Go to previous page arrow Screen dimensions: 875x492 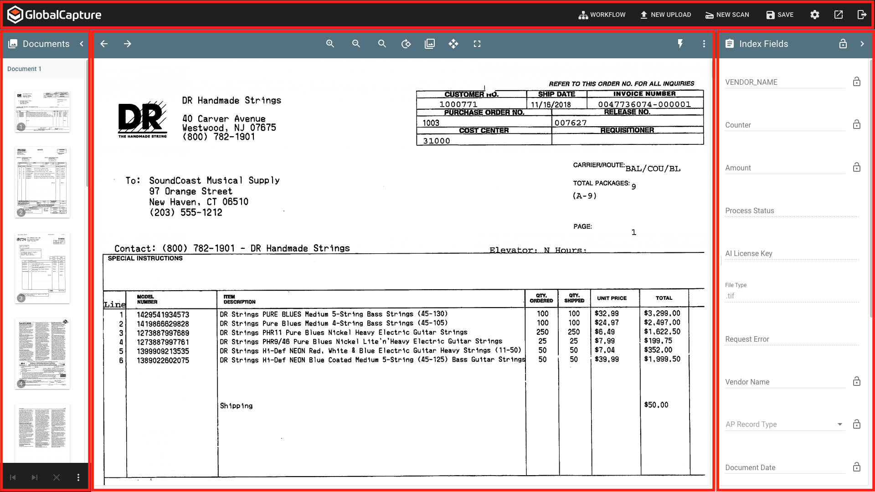point(104,44)
